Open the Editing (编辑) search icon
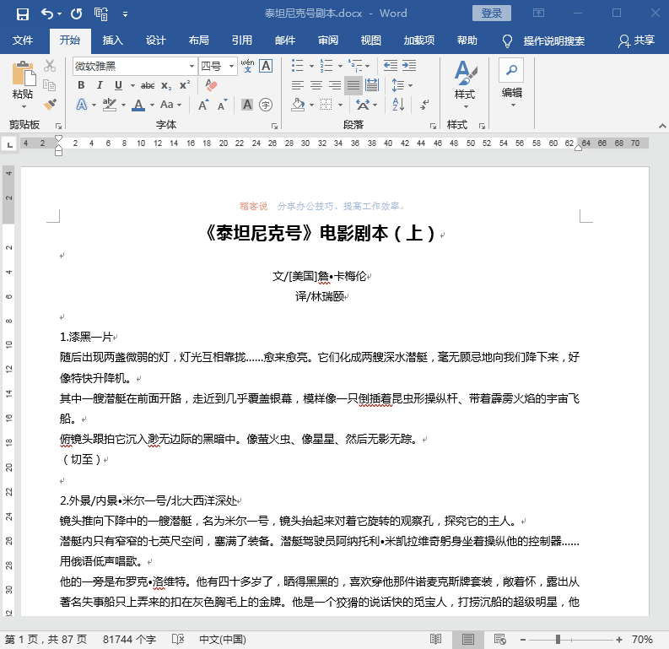This screenshot has width=669, height=649. (511, 70)
